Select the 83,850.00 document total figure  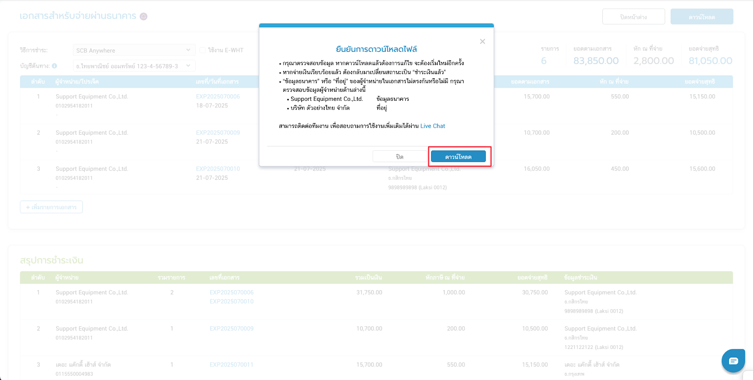point(596,61)
